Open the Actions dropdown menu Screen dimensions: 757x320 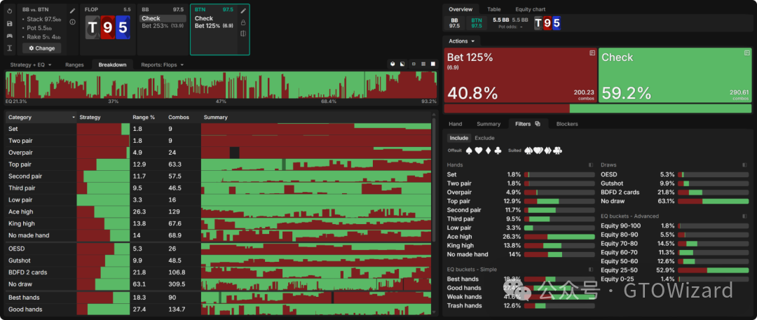click(462, 41)
